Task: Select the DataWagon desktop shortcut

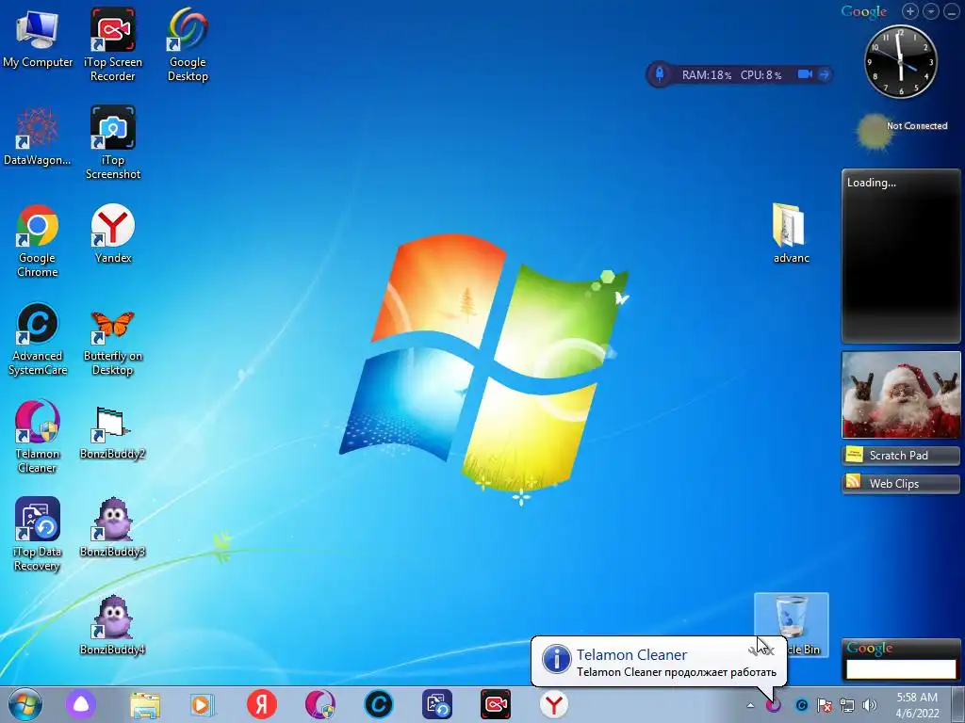Action: 38,136
